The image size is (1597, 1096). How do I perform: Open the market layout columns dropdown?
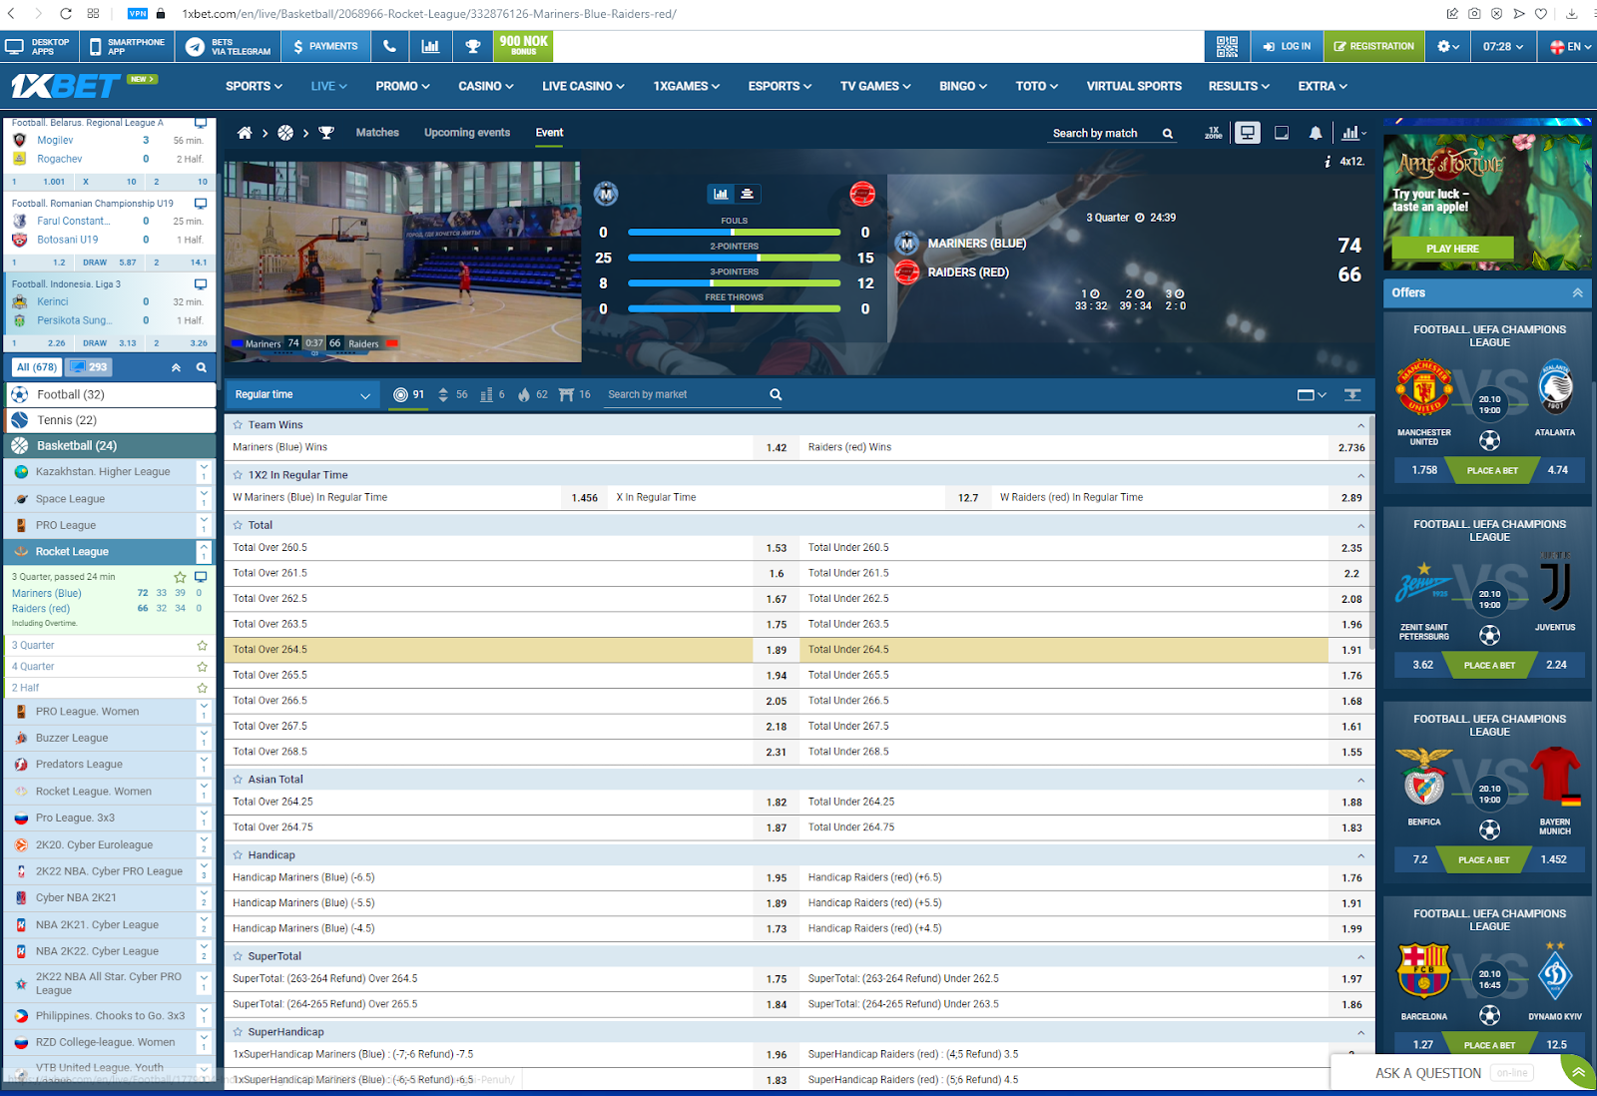point(1312,394)
